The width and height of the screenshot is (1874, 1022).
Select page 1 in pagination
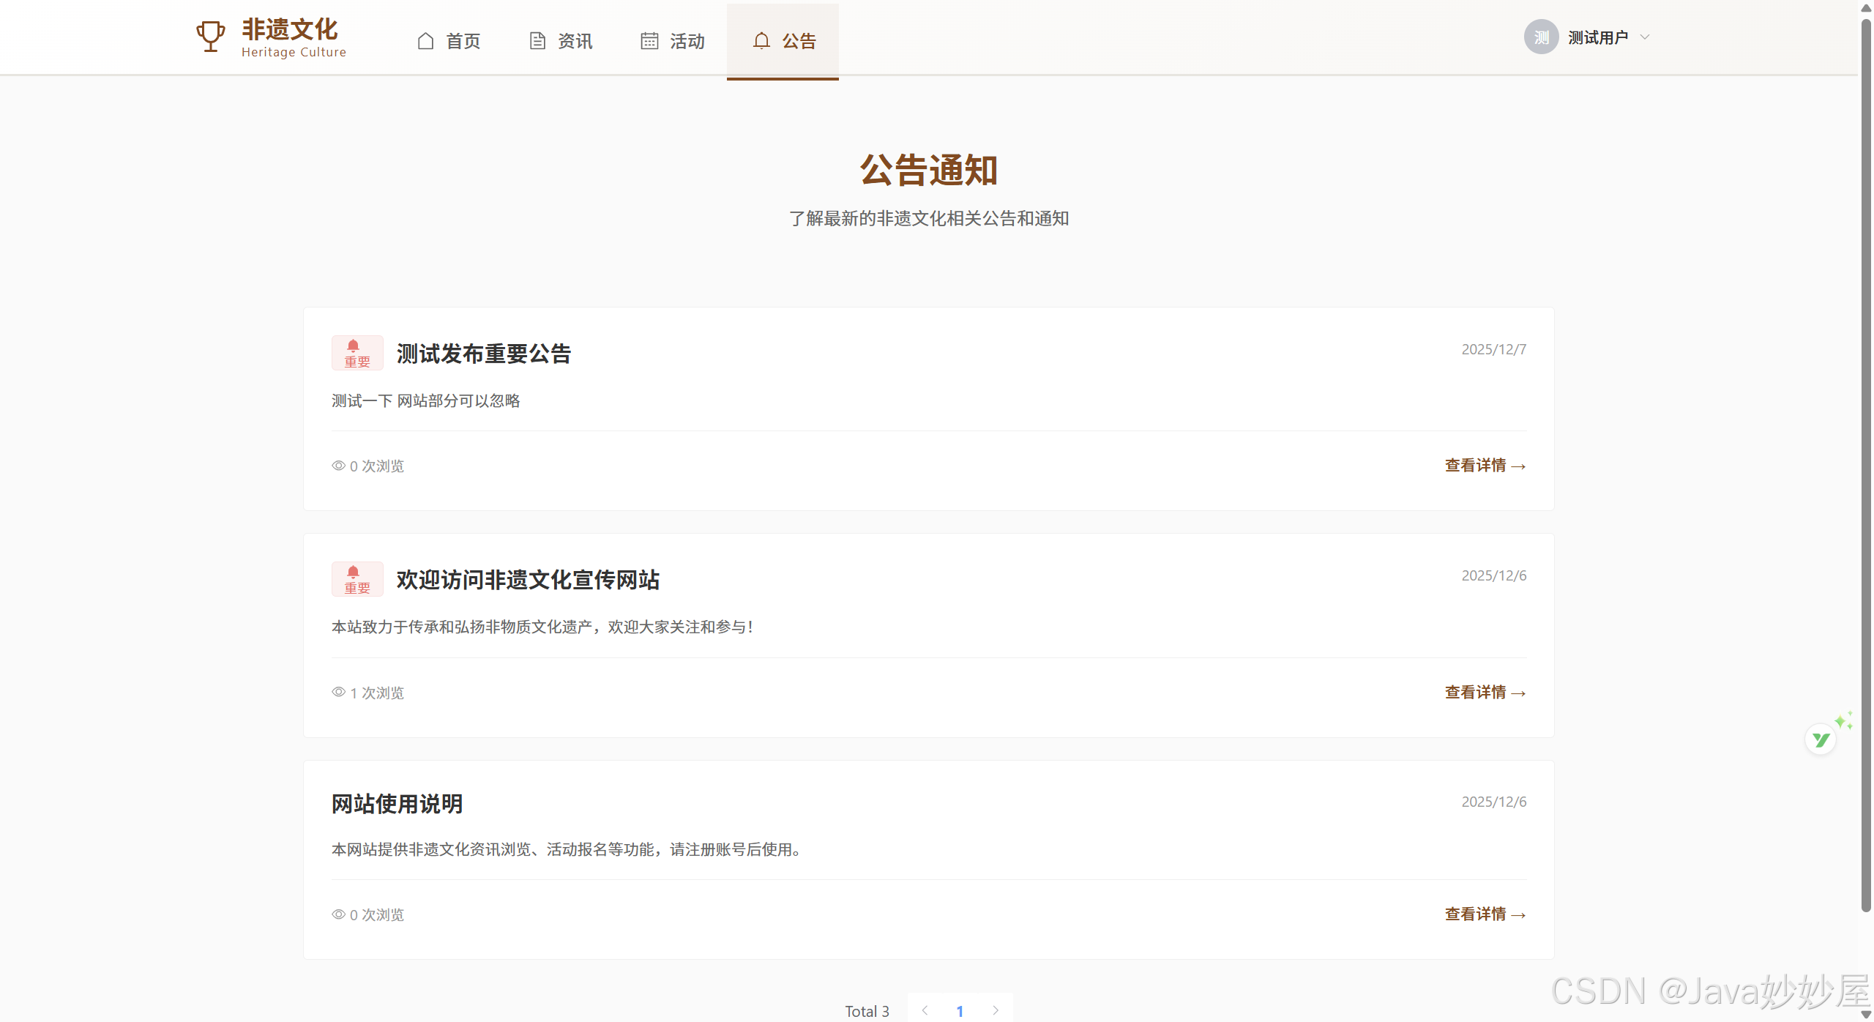pyautogui.click(x=960, y=1011)
